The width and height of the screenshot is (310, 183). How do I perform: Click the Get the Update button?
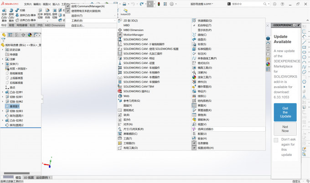tap(285, 112)
